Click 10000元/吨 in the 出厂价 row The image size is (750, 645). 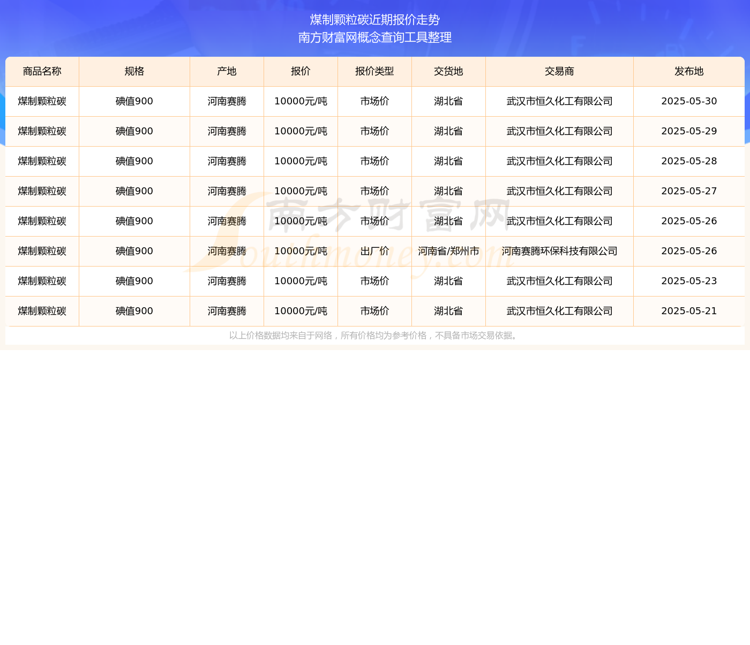click(301, 252)
